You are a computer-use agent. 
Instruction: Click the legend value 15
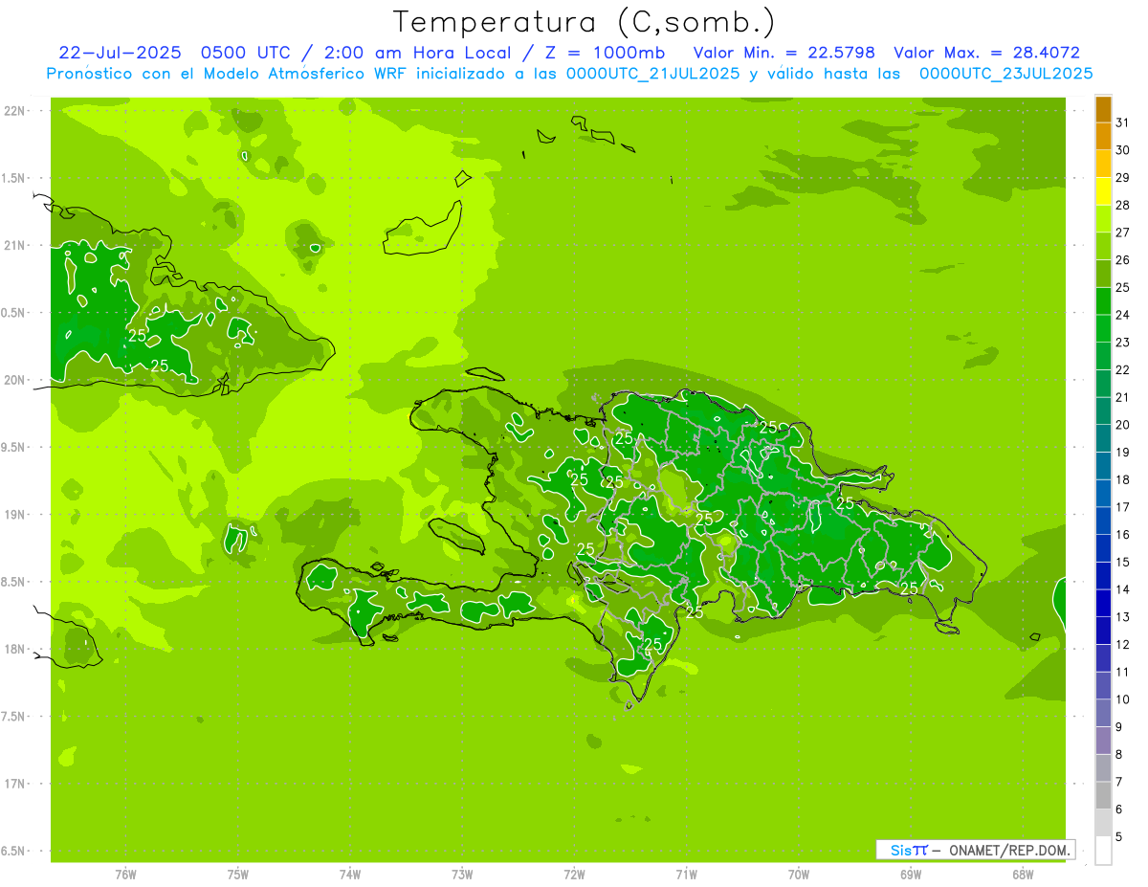(1122, 562)
